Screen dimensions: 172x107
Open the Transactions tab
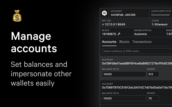pos(142,42)
